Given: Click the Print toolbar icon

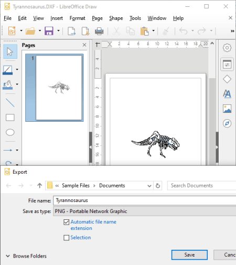Looking at the screenshot, I should (99, 31).
